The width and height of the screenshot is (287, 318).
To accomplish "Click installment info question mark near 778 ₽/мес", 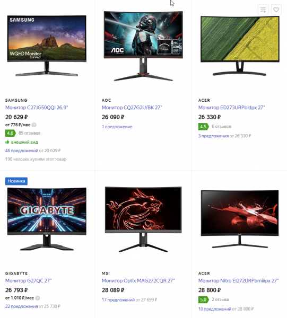I will click(x=34, y=125).
